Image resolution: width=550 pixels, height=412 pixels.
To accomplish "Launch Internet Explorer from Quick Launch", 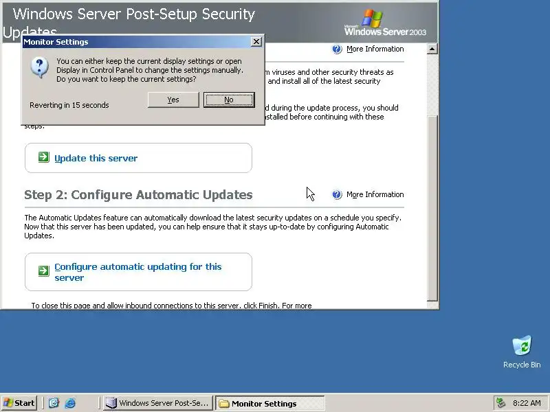I will click(70, 403).
